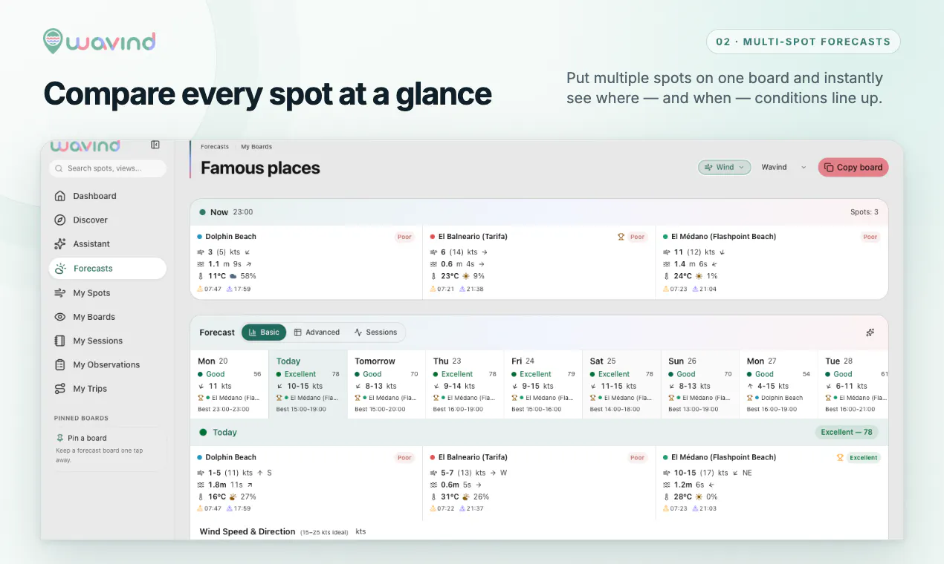The image size is (944, 564).
Task: Switch forecast view to Sessions
Action: [x=376, y=332]
